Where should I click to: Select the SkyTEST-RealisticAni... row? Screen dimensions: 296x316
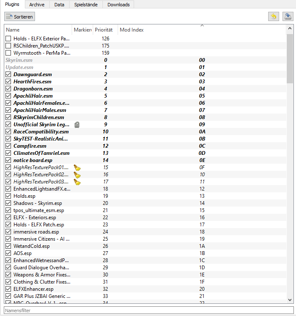tap(145, 139)
